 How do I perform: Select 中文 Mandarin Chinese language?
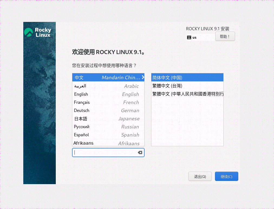[108, 77]
